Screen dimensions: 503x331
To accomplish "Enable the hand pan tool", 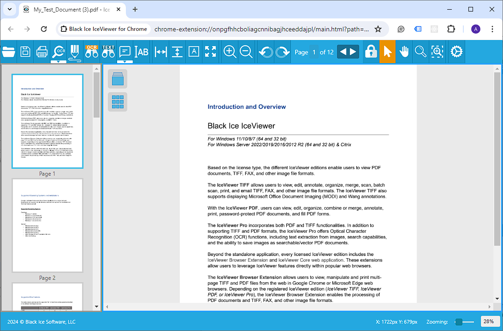I will pyautogui.click(x=404, y=52).
